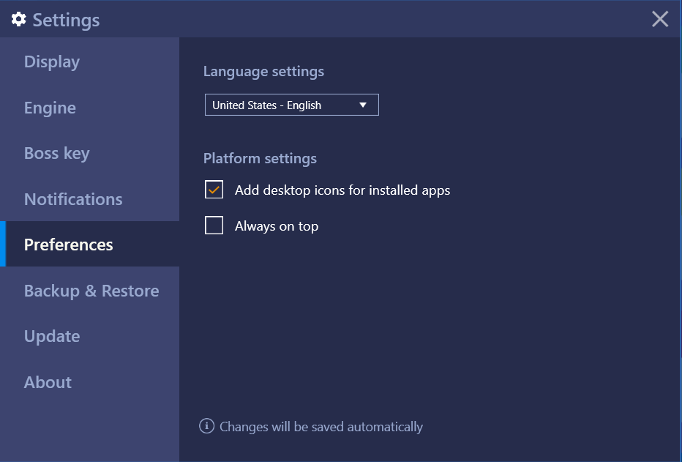Click the 'Always on top' label text
This screenshot has height=462, width=682.
[277, 226]
